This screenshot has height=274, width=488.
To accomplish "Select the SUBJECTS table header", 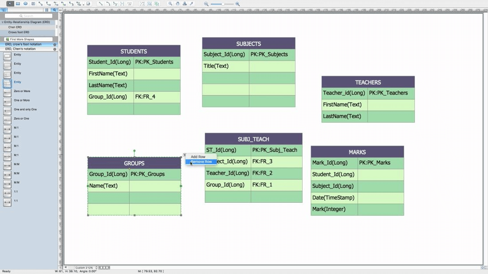I will (x=249, y=43).
